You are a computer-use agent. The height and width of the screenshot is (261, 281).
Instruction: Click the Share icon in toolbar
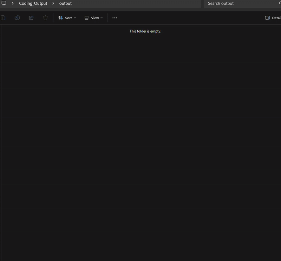(31, 18)
